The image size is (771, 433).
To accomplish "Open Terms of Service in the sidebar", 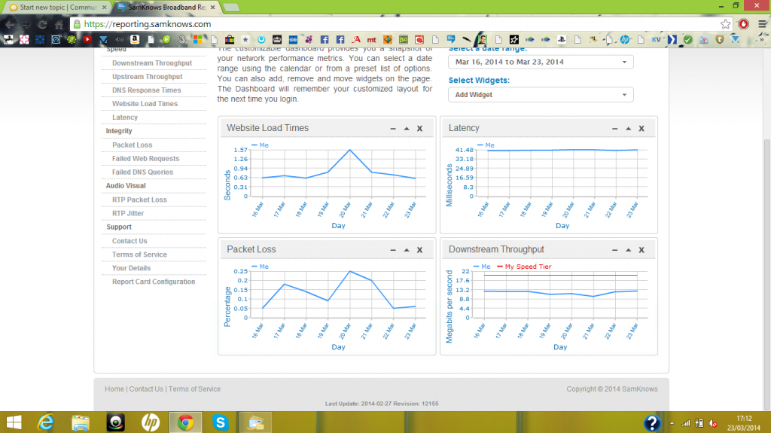I will click(x=139, y=255).
